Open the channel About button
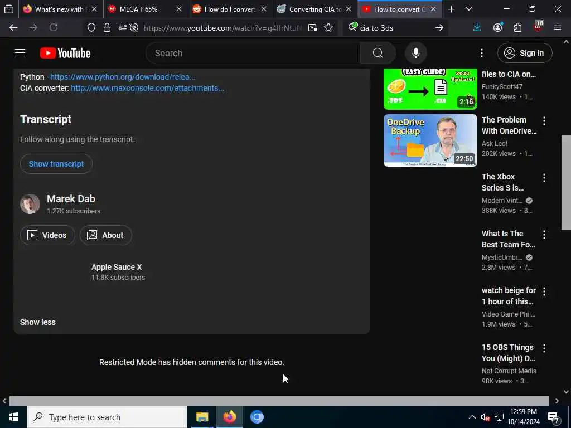The width and height of the screenshot is (571, 428). pyautogui.click(x=105, y=235)
